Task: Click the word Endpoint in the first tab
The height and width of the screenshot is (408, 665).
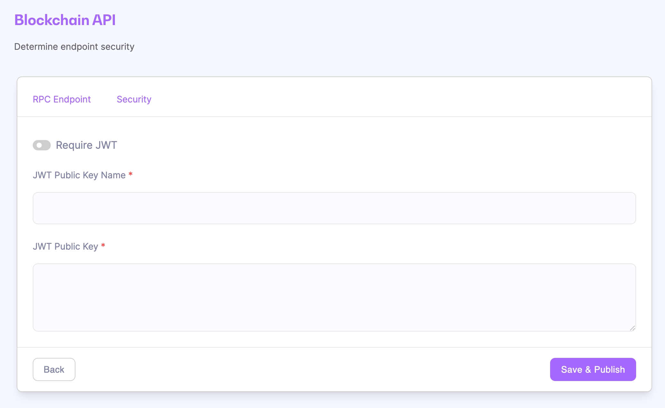Action: [x=72, y=99]
